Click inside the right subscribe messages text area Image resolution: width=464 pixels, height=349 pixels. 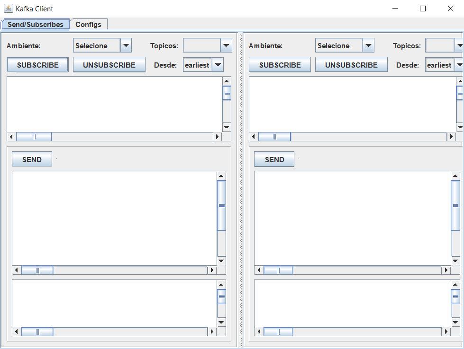click(353, 104)
